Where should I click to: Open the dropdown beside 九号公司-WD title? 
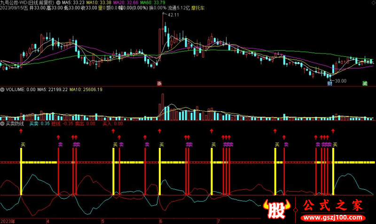[58, 3]
